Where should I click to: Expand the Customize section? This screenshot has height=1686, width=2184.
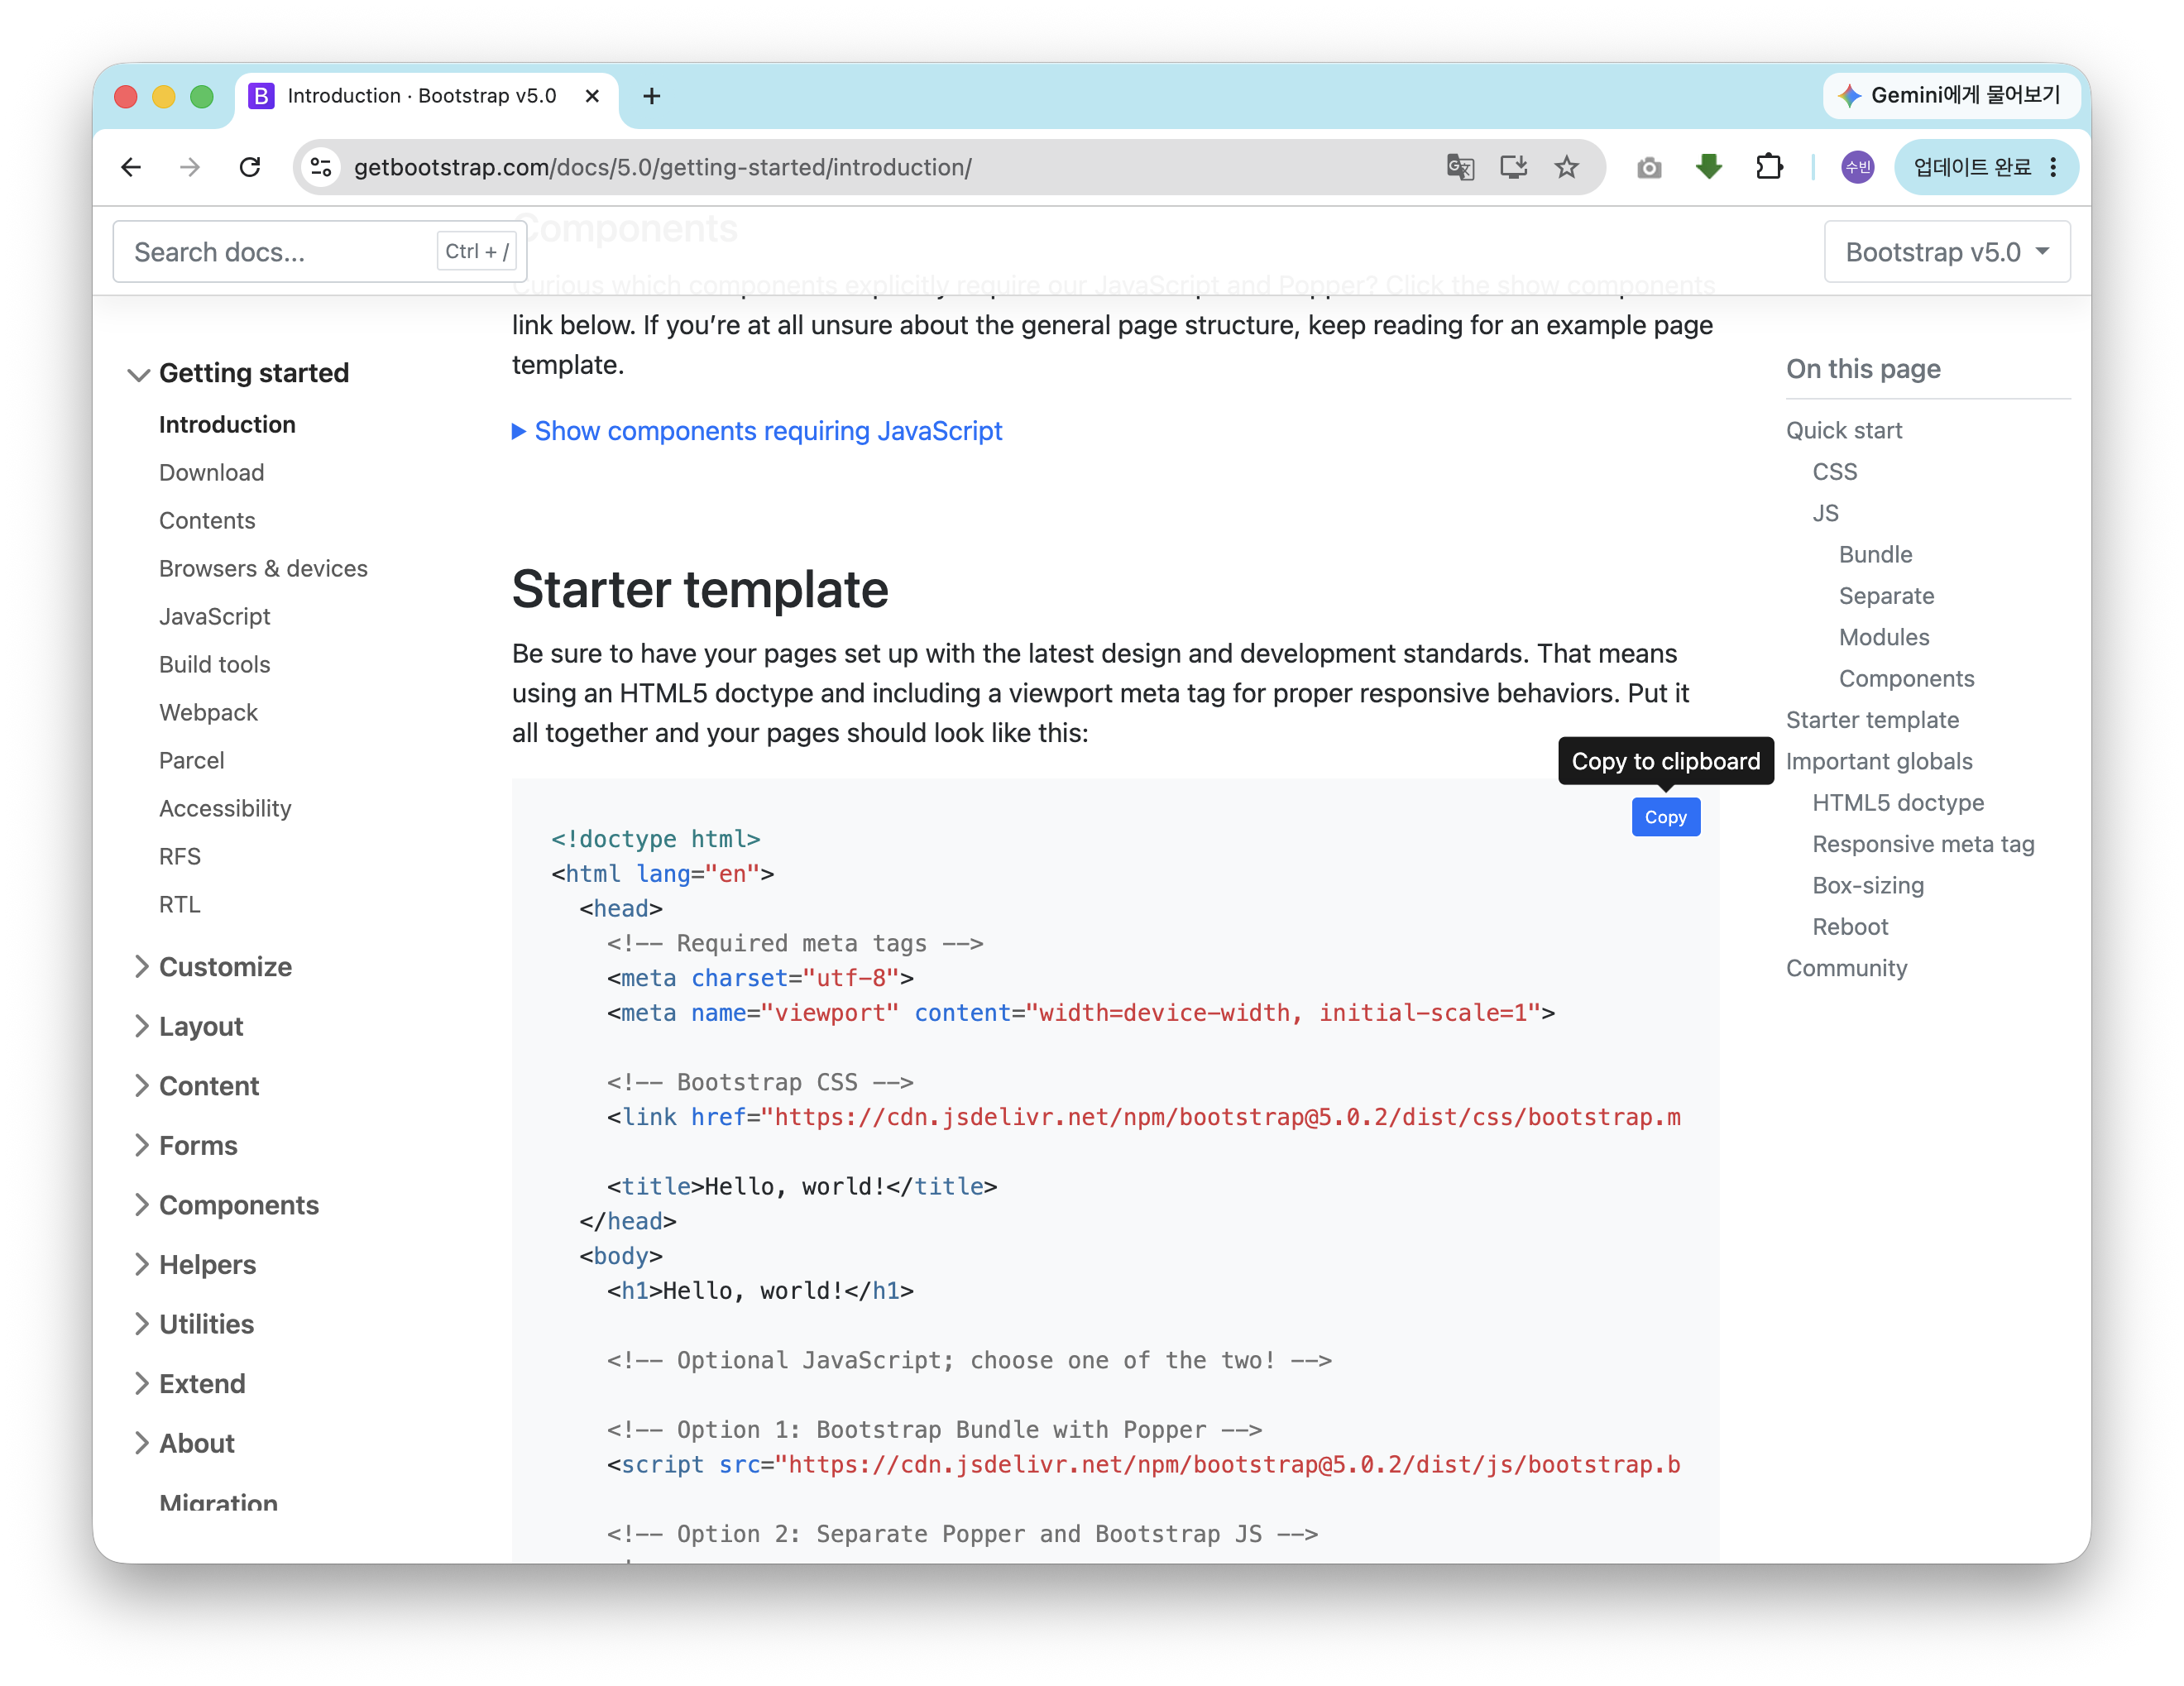pyautogui.click(x=212, y=967)
